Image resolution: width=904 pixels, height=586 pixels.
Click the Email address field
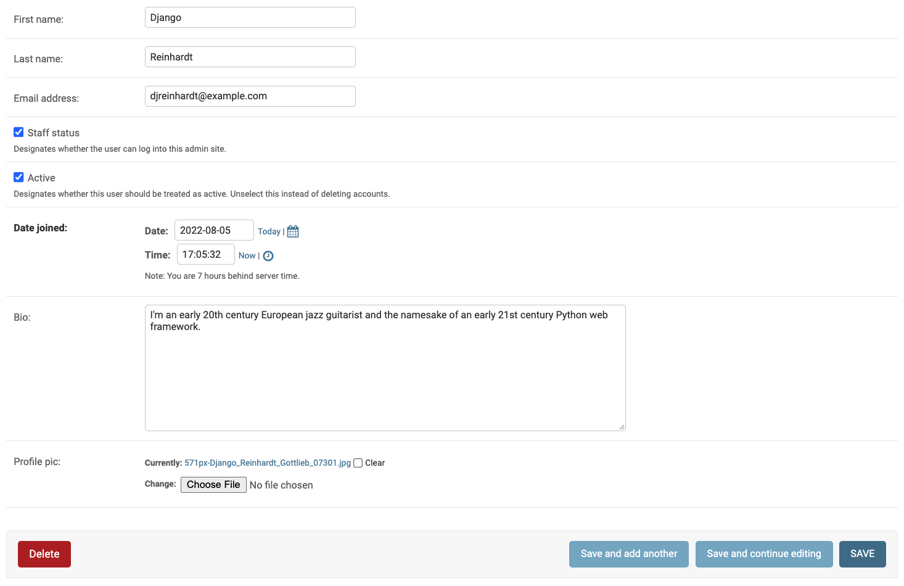pyautogui.click(x=250, y=96)
